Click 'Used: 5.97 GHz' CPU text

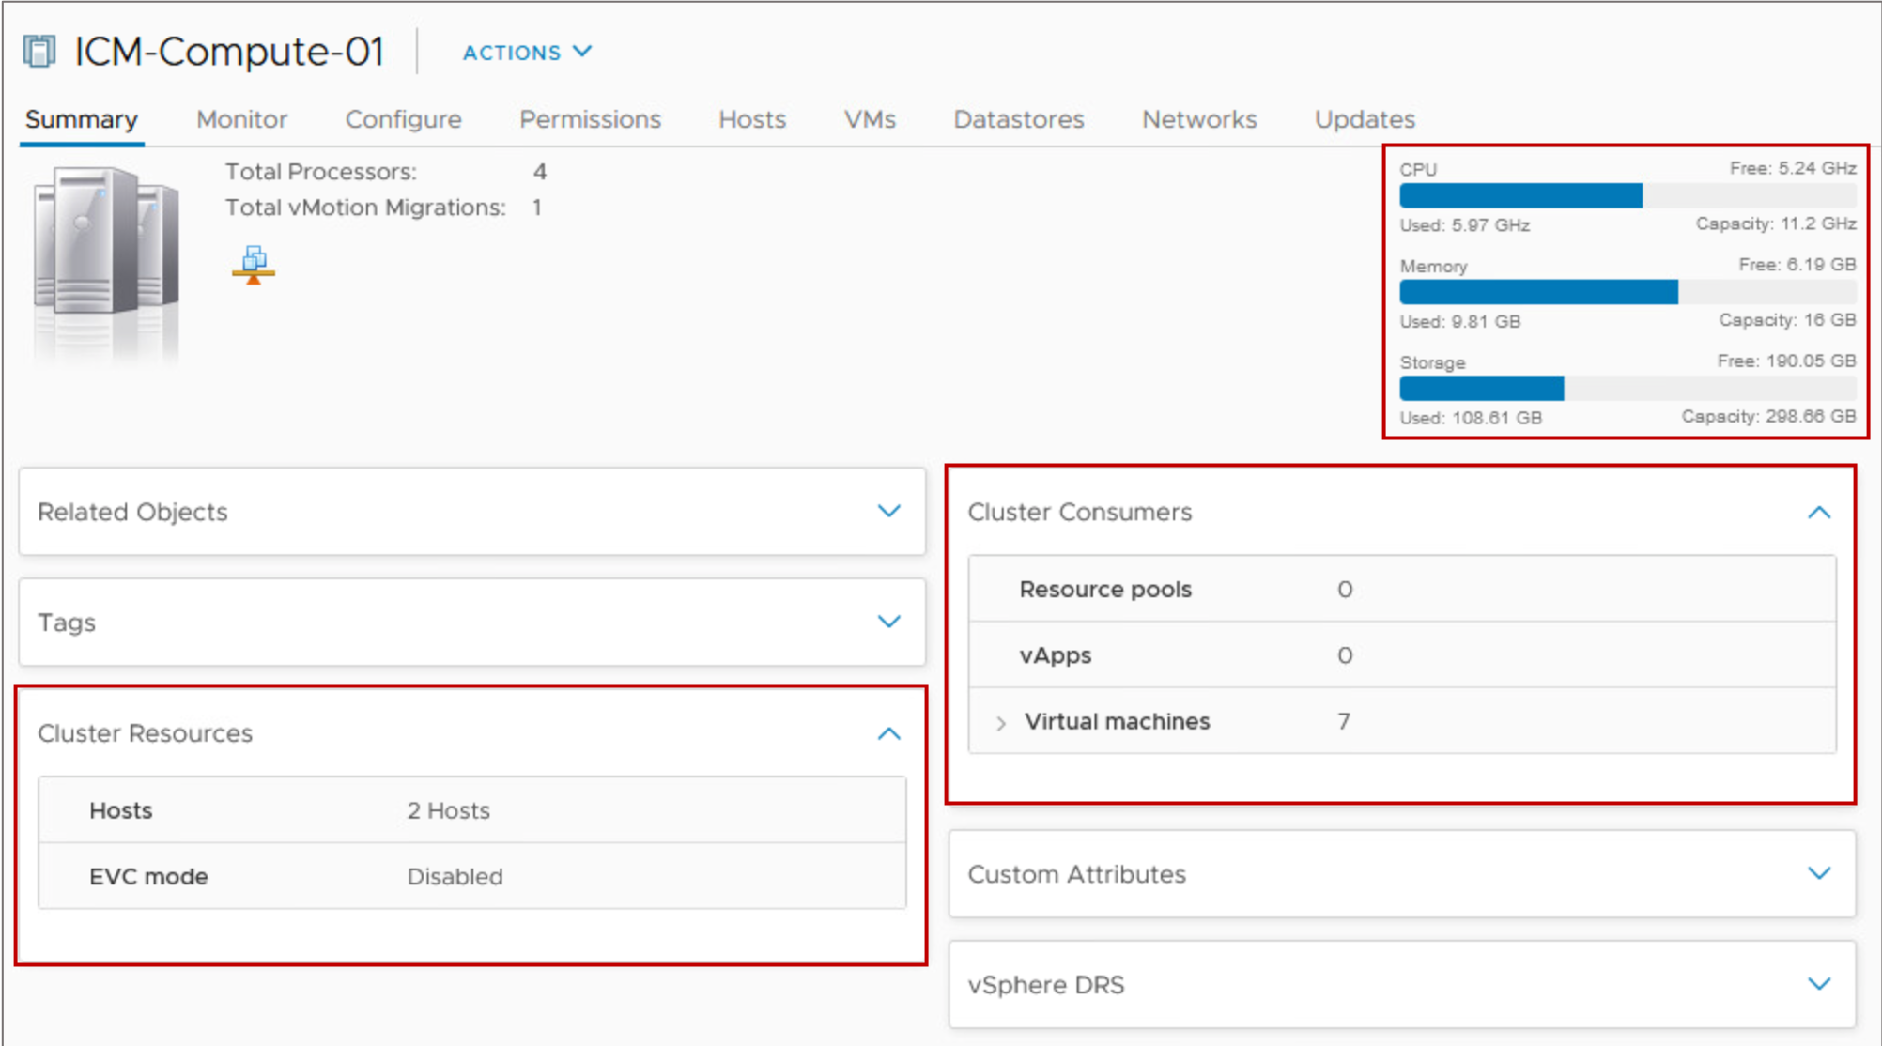coord(1465,225)
